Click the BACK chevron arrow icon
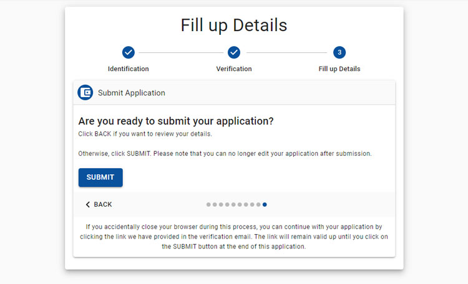 coord(88,204)
